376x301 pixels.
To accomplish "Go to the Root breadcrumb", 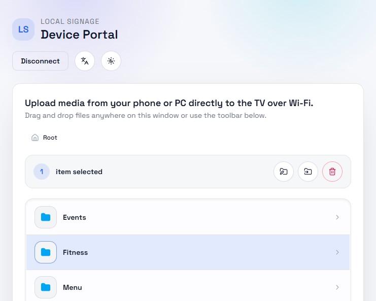I will pyautogui.click(x=50, y=138).
